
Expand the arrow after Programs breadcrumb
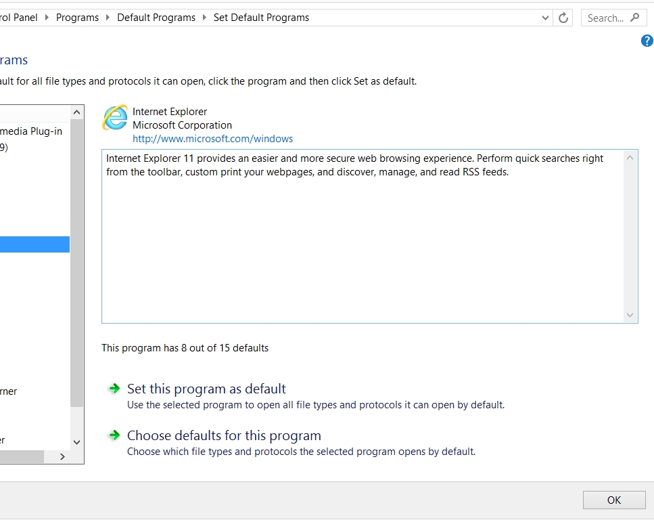(108, 18)
